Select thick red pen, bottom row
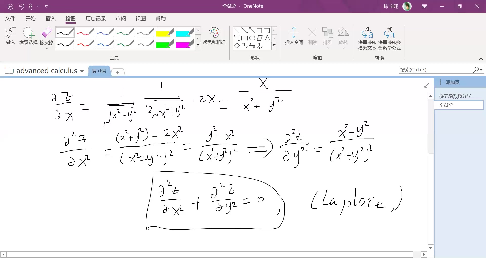486x258 pixels. [x=85, y=44]
